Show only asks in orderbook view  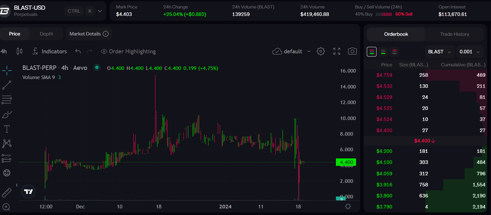394,52
